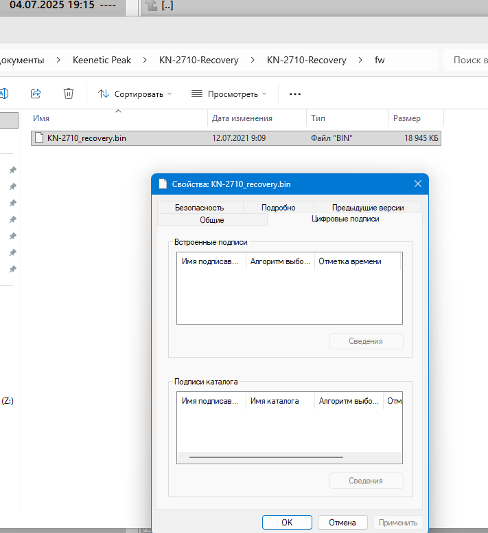Viewport: 488px width, 533px height.
Task: Click the catalog signatures horizontal scrollbar
Action: [x=266, y=457]
